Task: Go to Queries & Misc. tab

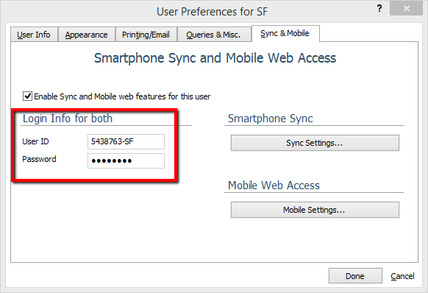Action: (x=214, y=35)
